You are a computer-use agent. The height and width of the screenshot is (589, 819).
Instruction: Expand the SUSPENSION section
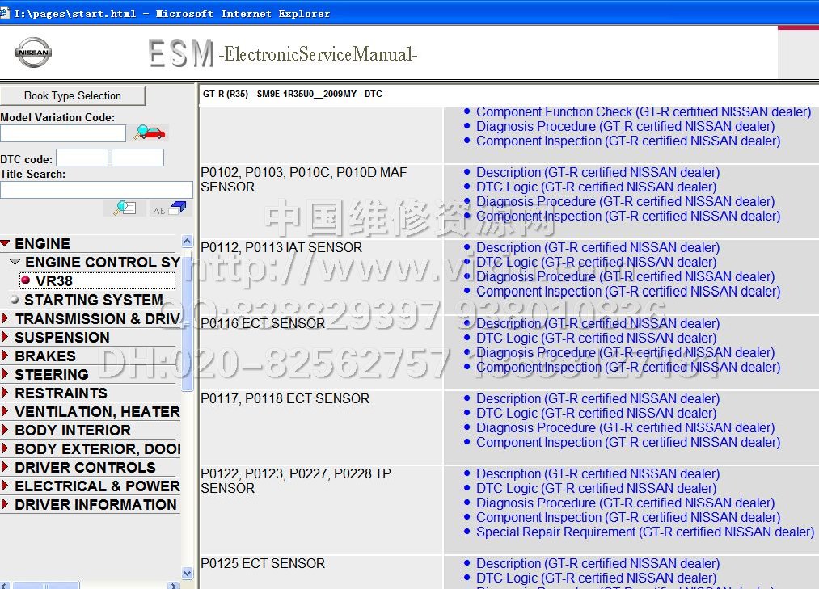[5, 337]
